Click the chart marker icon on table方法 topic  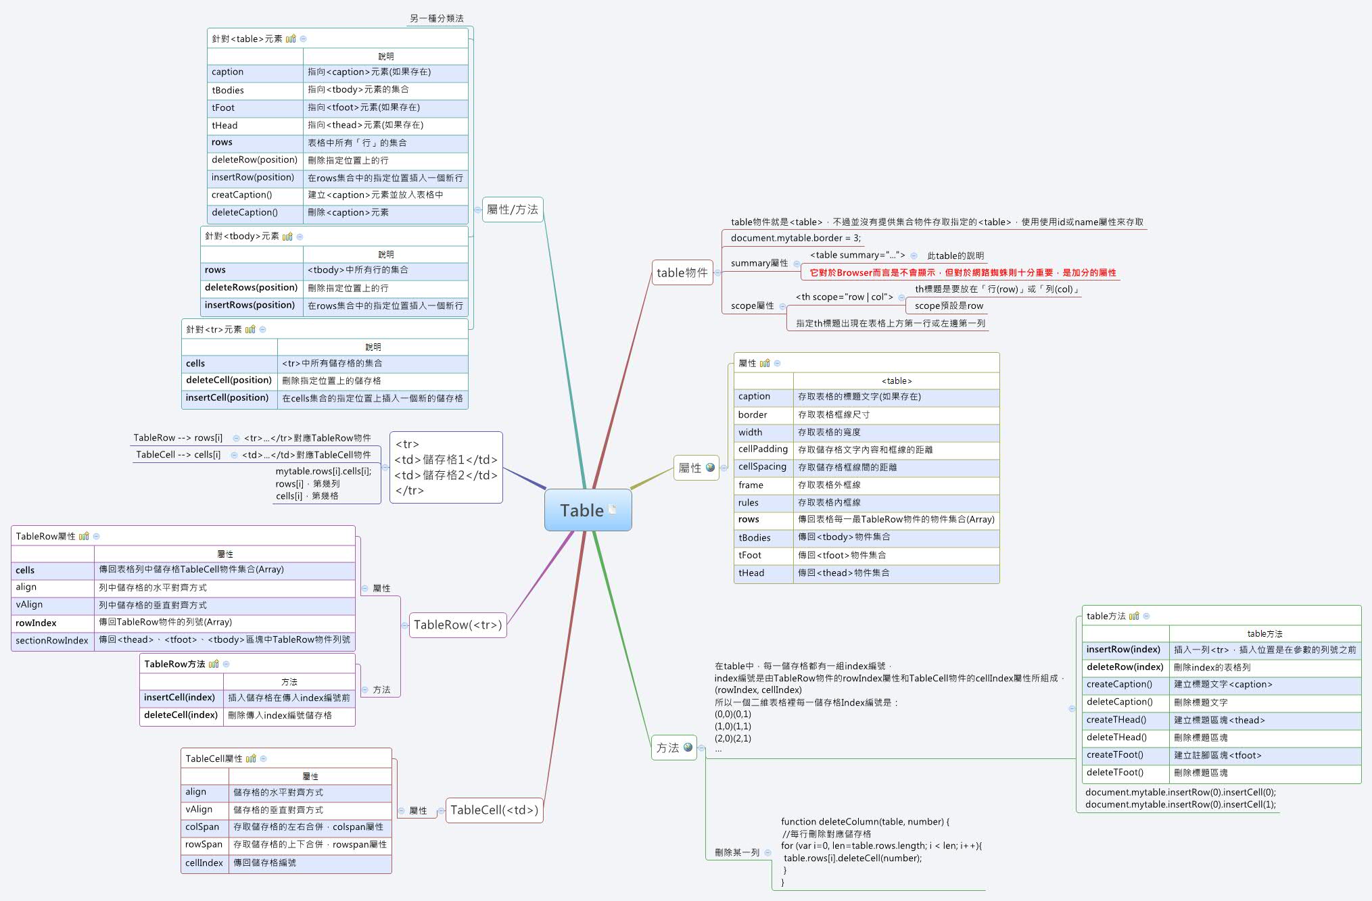[1135, 616]
